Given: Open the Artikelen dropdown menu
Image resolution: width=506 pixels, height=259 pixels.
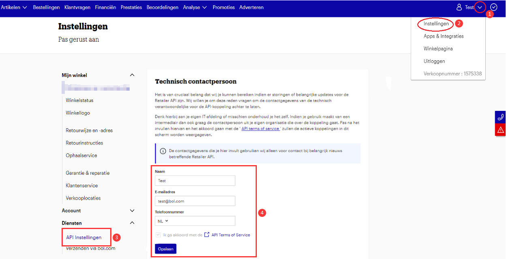Looking at the screenshot, I should tap(14, 7).
